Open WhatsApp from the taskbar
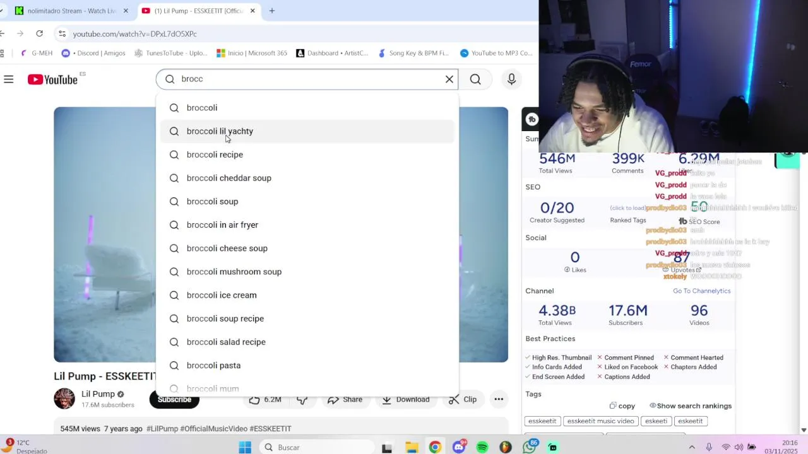 [x=529, y=448]
